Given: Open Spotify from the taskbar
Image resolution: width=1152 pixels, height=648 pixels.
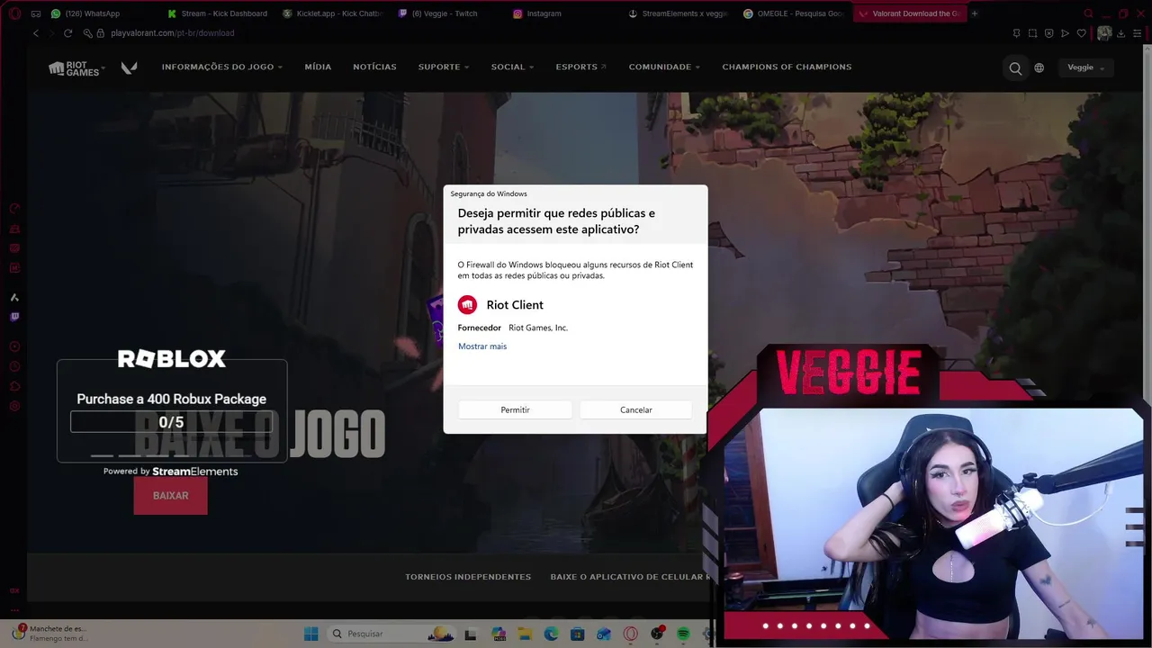Looking at the screenshot, I should (x=683, y=634).
